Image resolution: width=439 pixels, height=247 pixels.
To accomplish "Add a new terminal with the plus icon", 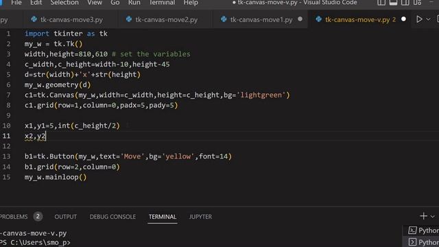I will click(x=423, y=216).
